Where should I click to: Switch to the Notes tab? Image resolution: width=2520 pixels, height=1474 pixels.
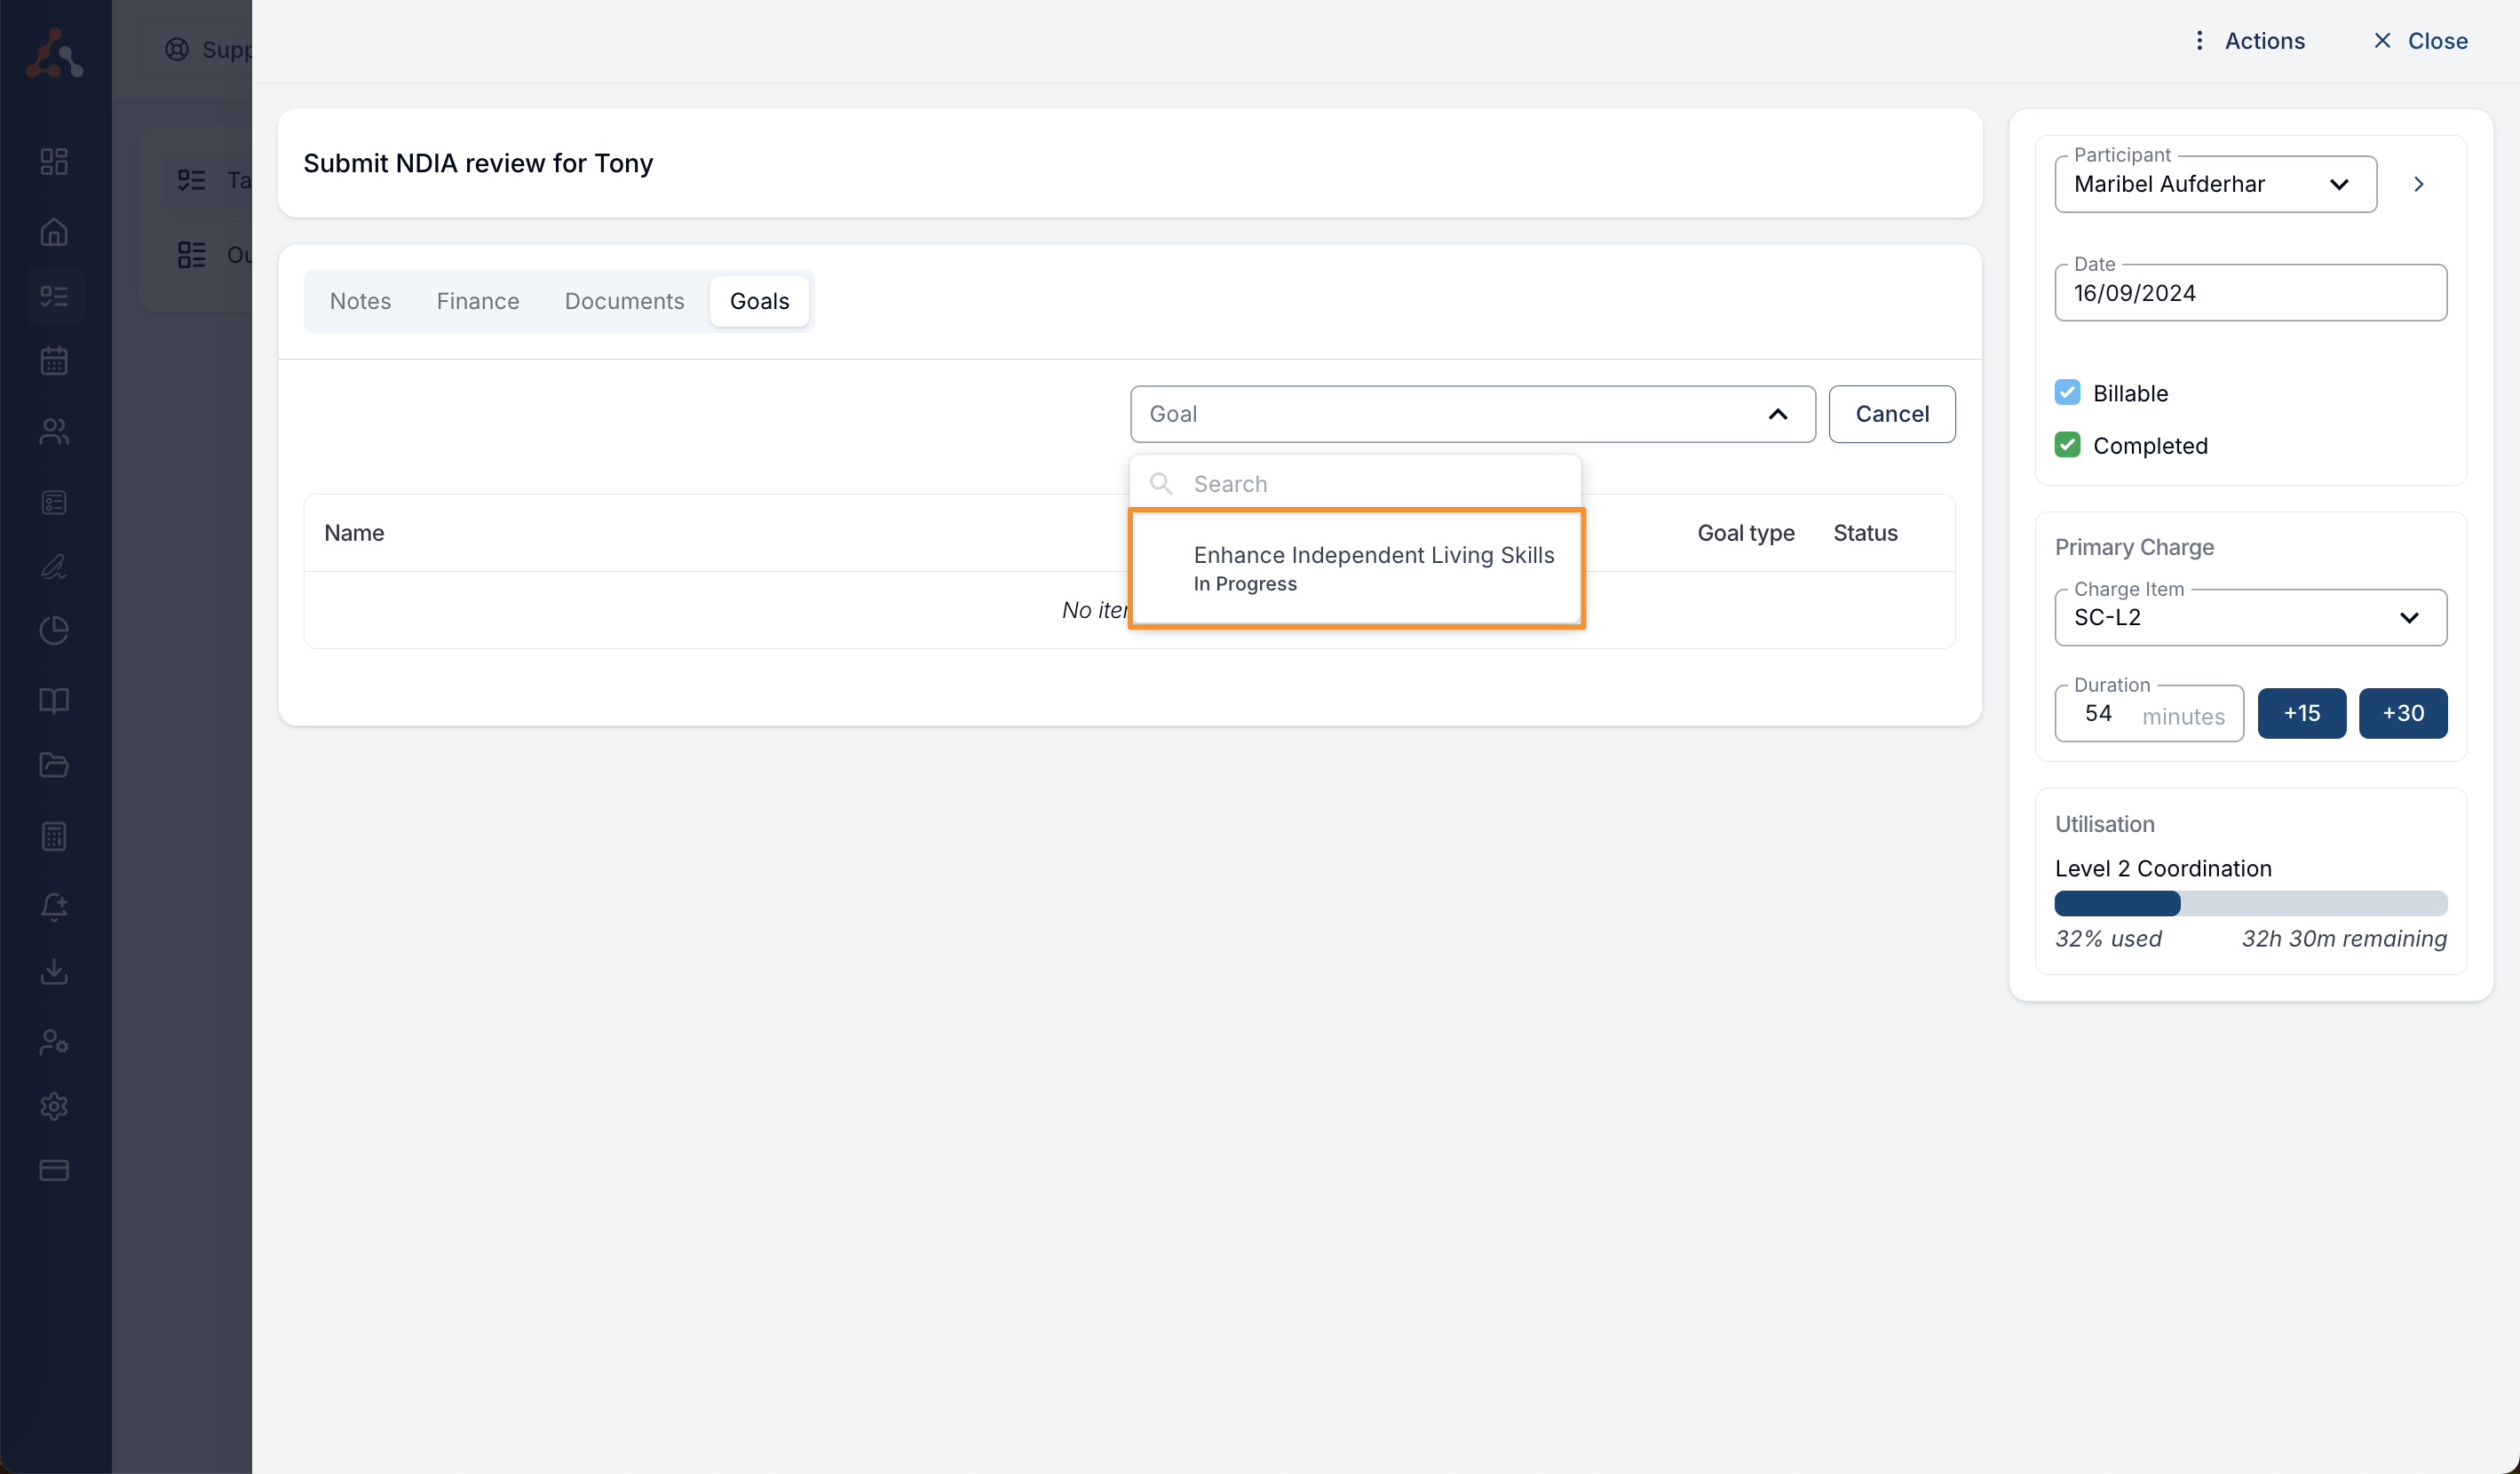pos(360,301)
